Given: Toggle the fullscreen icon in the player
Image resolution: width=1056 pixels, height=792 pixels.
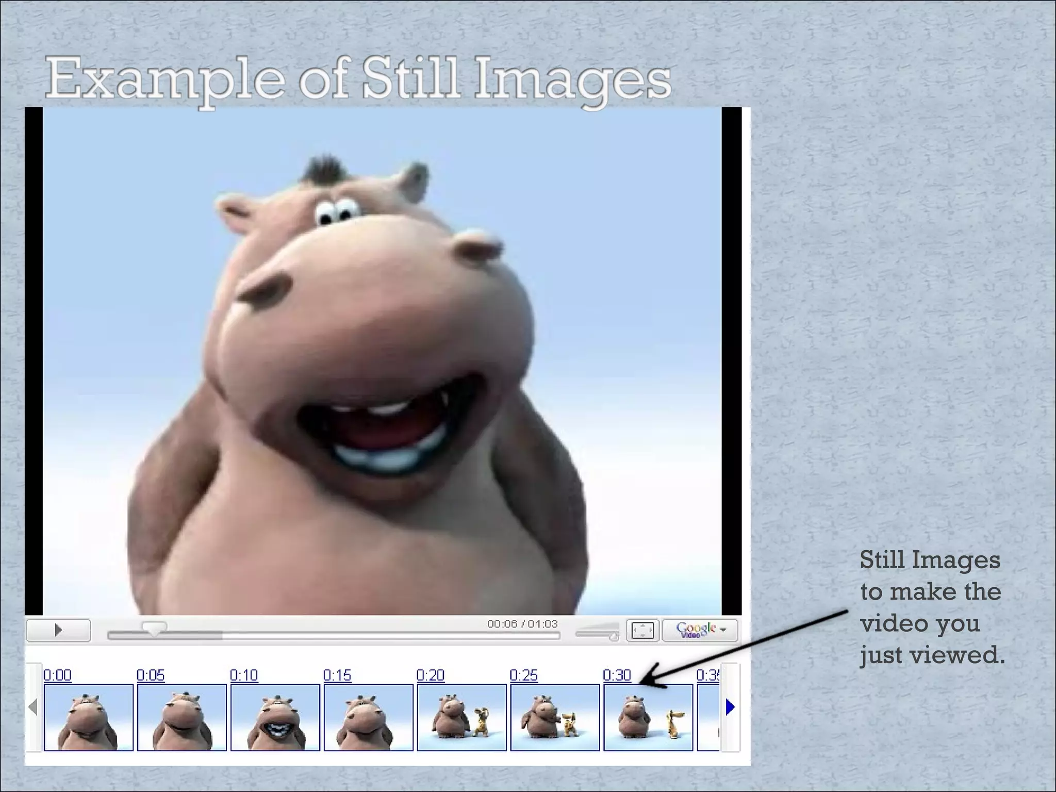Looking at the screenshot, I should (642, 630).
